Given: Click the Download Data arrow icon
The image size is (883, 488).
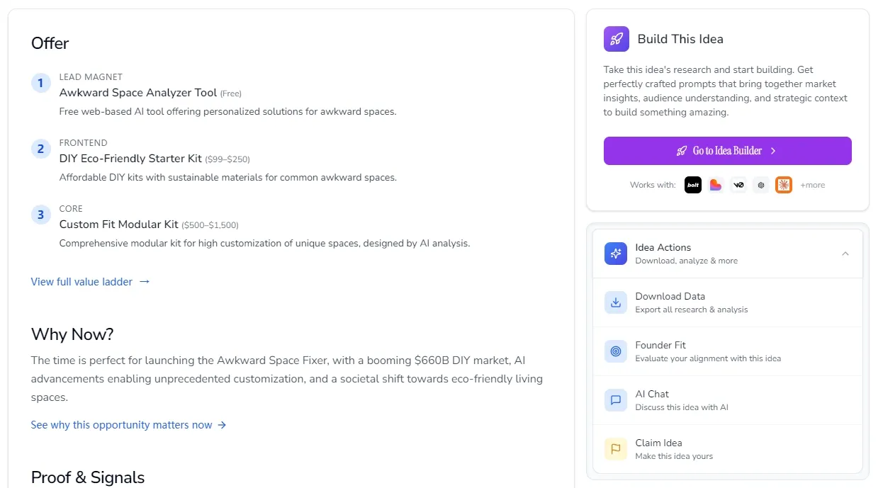Looking at the screenshot, I should 616,302.
